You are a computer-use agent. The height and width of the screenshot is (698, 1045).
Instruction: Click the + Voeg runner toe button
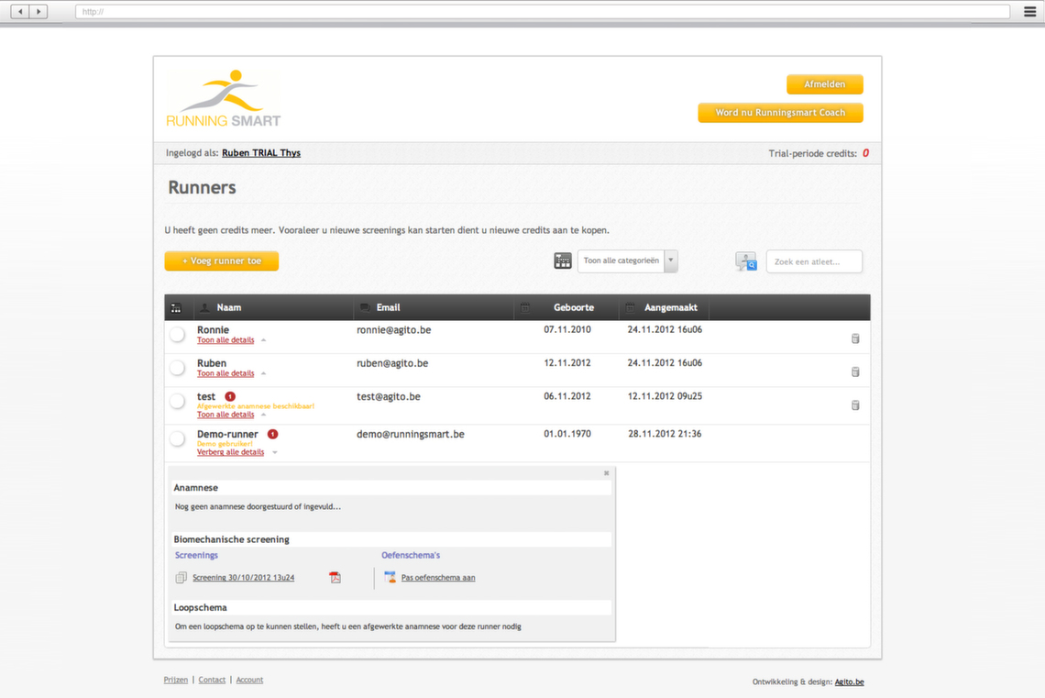coord(221,260)
